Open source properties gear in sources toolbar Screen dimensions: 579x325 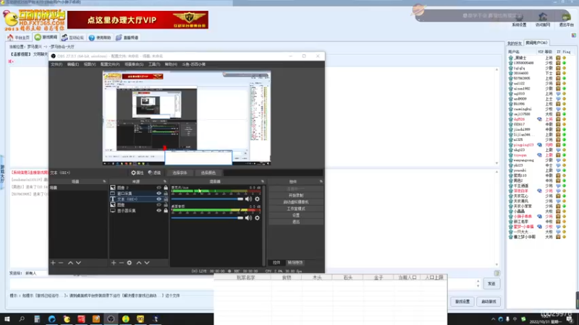[130, 263]
